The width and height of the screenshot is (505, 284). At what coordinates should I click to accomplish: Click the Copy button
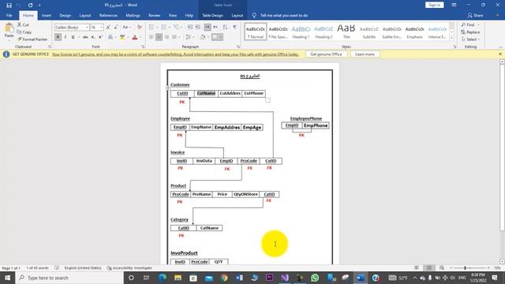(24, 32)
